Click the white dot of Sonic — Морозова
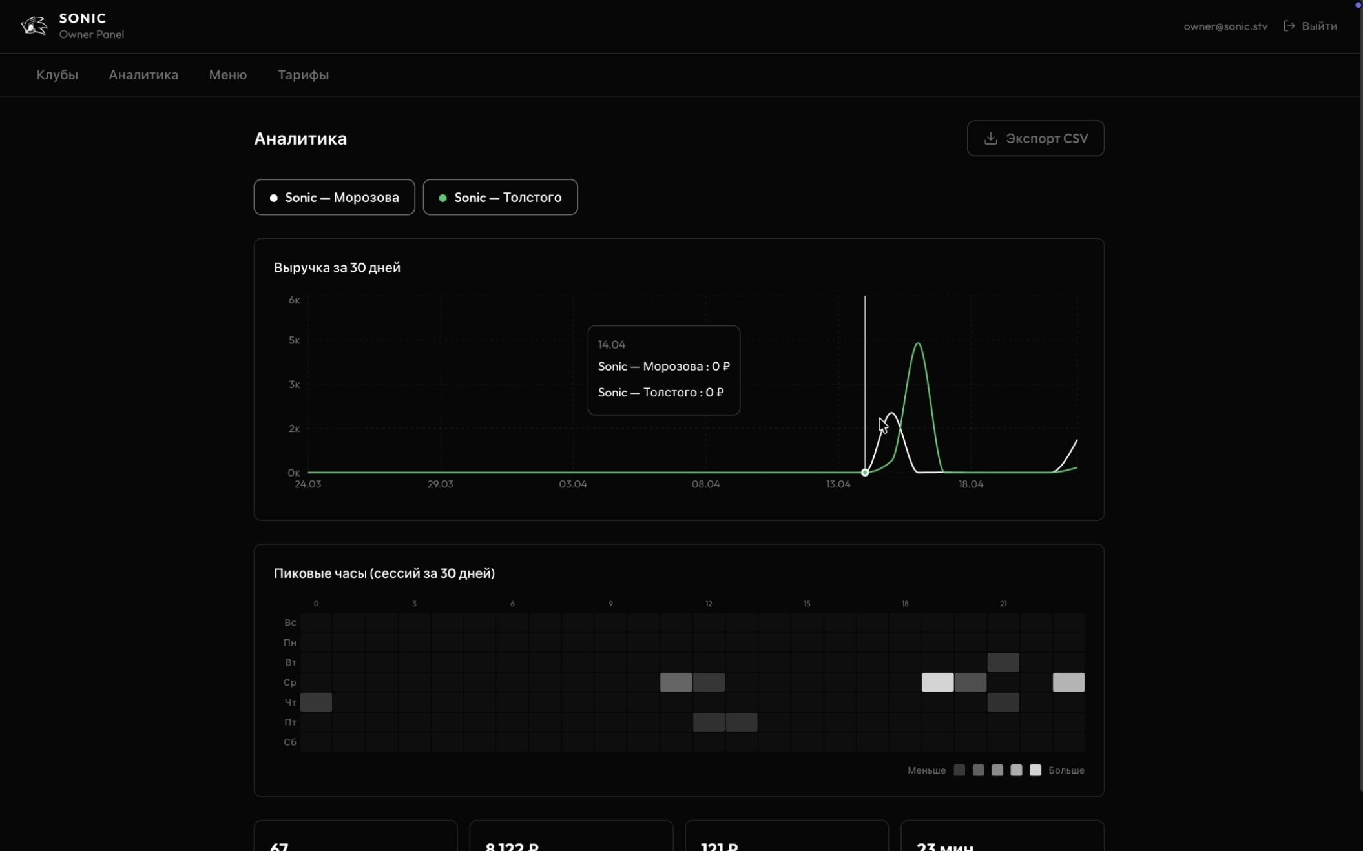 point(274,198)
